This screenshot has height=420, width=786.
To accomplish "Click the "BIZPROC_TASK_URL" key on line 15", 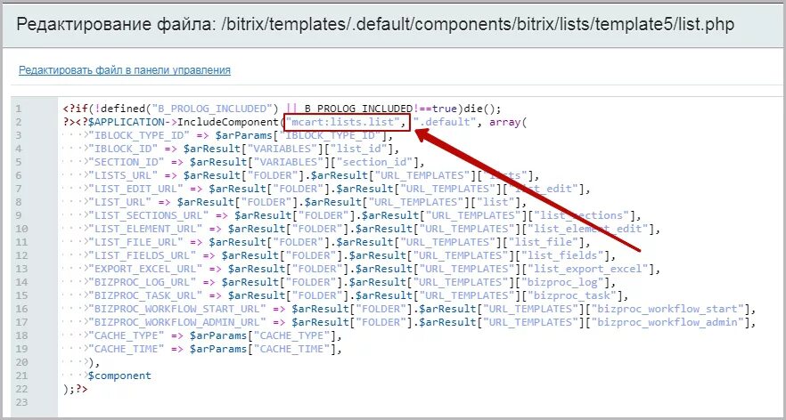I will (145, 295).
